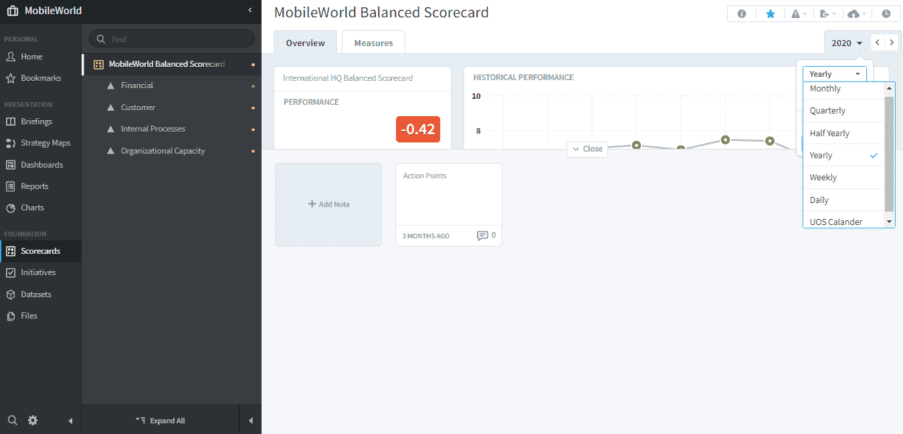Open settings gear icon
903x434 pixels.
(33, 420)
